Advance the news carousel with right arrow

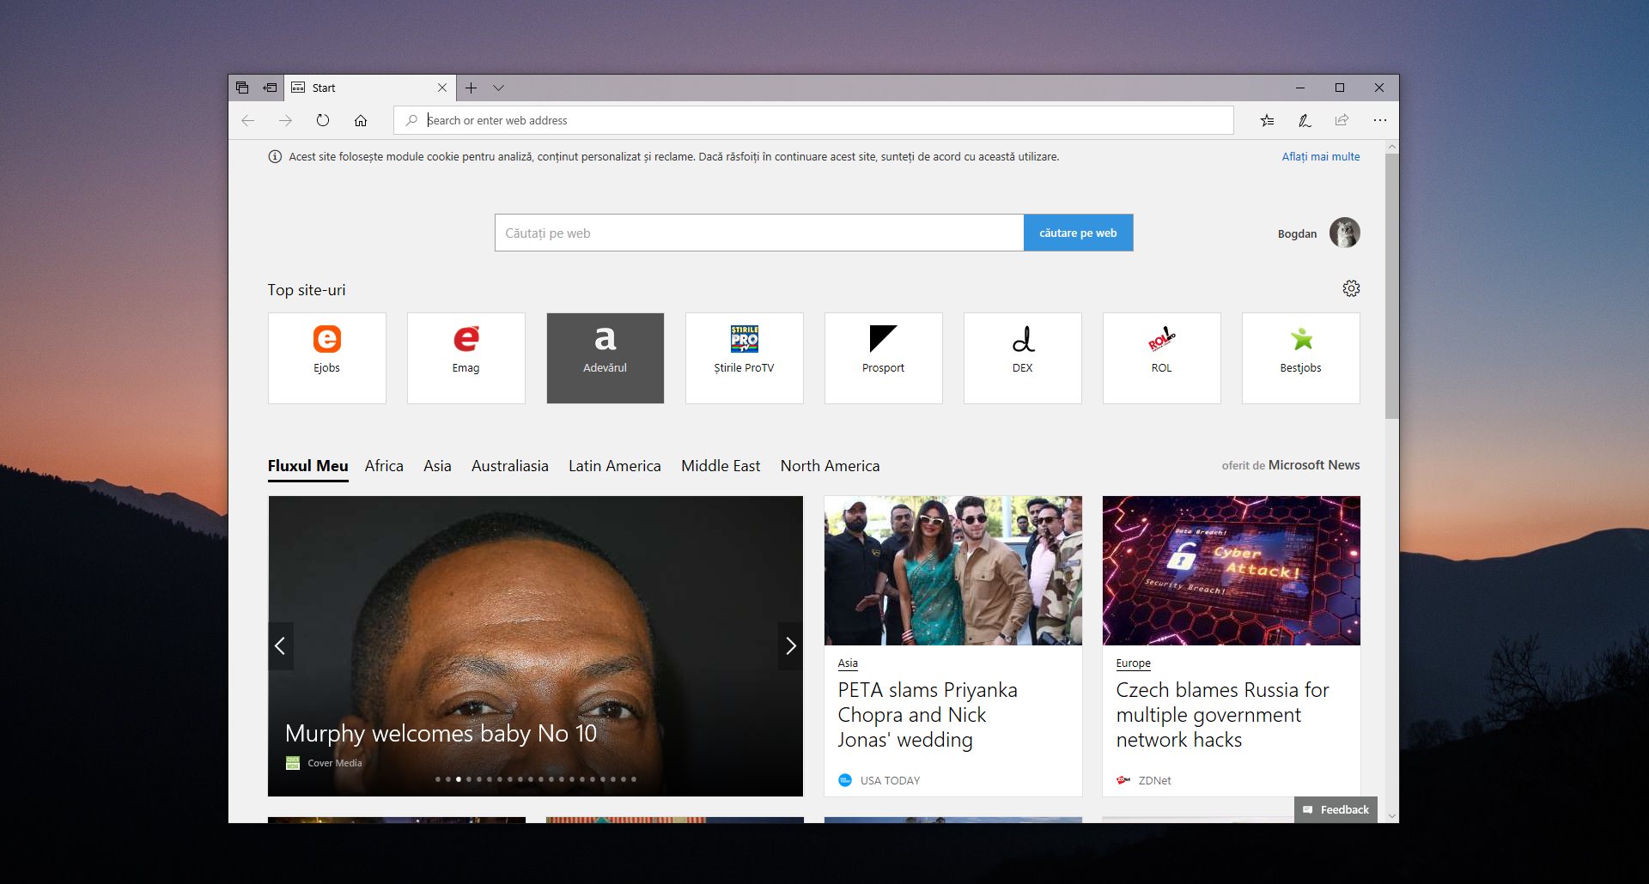790,645
